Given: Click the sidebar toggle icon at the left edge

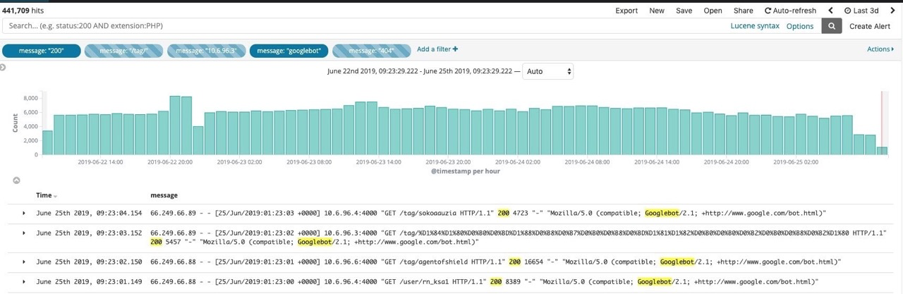Looking at the screenshot, I should pyautogui.click(x=3, y=68).
